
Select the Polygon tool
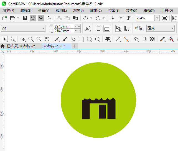[x=97, y=39]
